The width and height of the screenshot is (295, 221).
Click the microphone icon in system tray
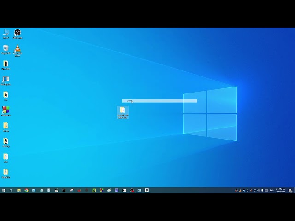pos(262,190)
